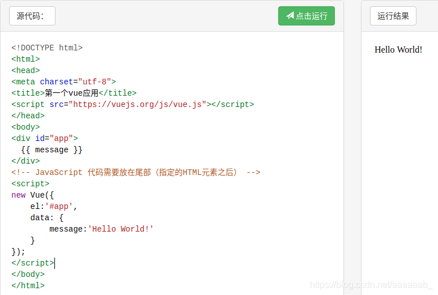Click the title text 第一个vue应用
This screenshot has width=438, height=295.
tap(72, 93)
